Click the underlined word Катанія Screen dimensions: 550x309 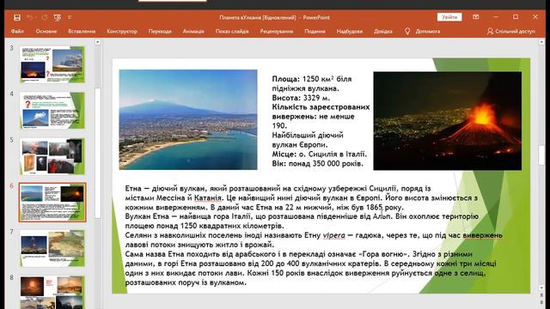pyautogui.click(x=208, y=198)
